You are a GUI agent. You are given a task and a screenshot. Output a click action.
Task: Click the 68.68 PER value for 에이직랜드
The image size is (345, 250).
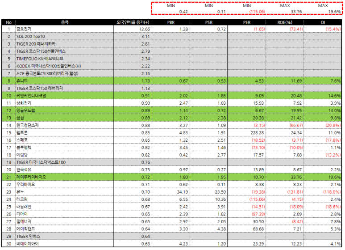pos(258,229)
